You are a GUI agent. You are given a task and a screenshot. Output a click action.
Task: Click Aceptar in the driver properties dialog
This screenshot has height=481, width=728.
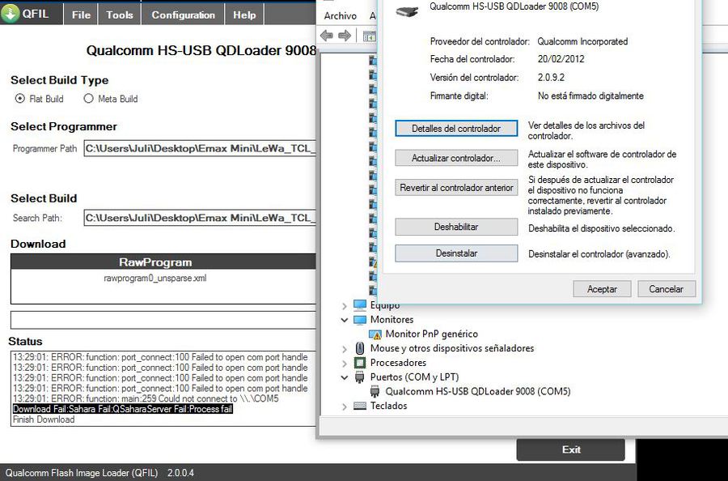(602, 289)
